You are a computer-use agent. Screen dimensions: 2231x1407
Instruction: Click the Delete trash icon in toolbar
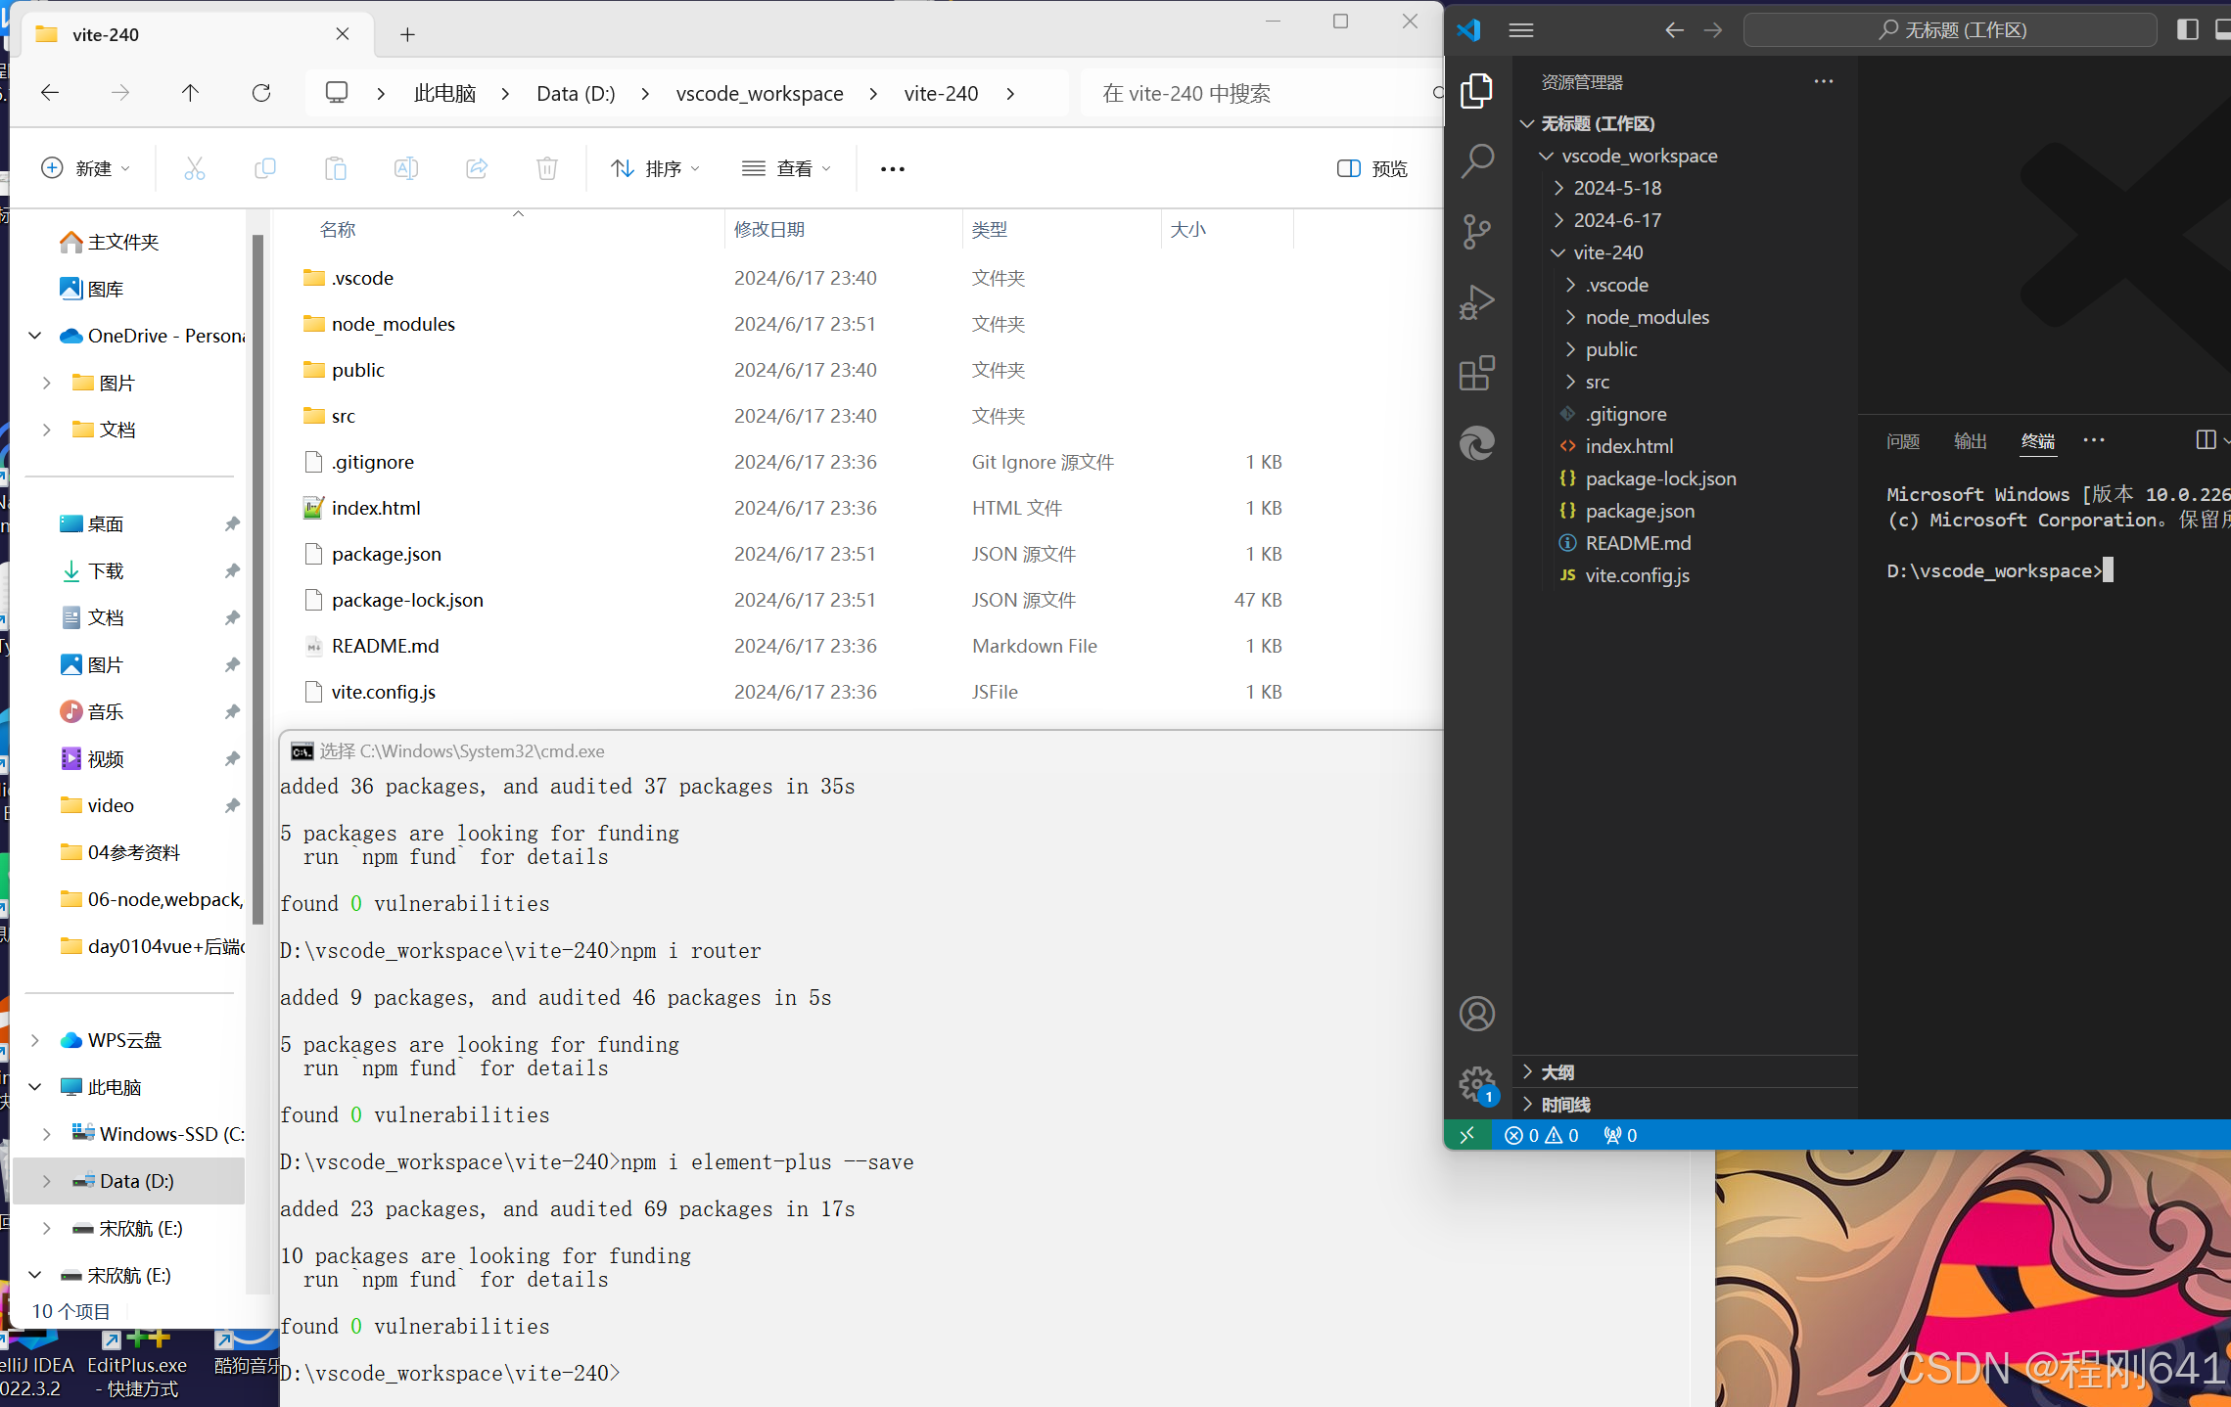[x=547, y=168]
